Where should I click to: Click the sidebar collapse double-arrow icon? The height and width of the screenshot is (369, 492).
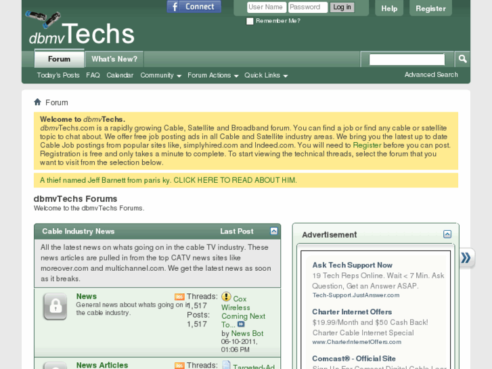(466, 258)
